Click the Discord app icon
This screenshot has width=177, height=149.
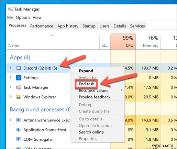click(19, 68)
